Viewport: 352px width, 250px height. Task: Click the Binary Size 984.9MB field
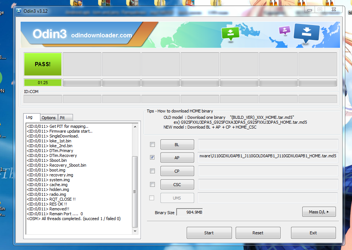190,212
